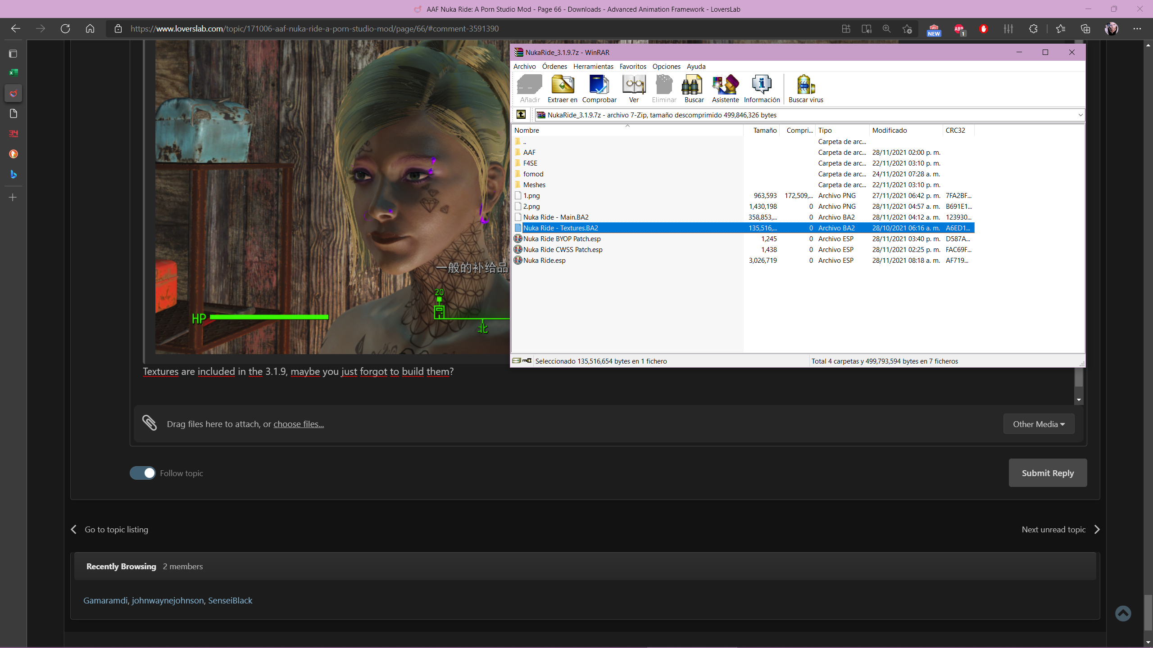This screenshot has height=648, width=1153.
Task: Select the F4SE folder row
Action: (743, 163)
